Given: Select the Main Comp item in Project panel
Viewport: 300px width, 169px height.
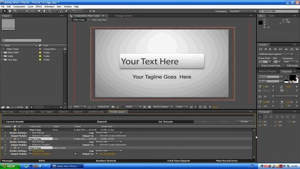Looking at the screenshot, I should [x=12, y=49].
